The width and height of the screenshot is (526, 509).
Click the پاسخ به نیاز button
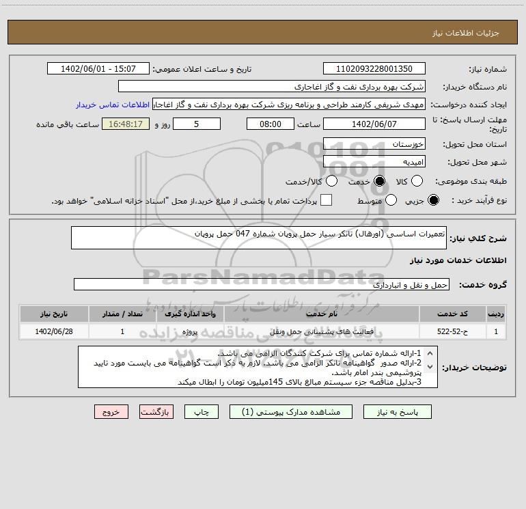tap(398, 412)
